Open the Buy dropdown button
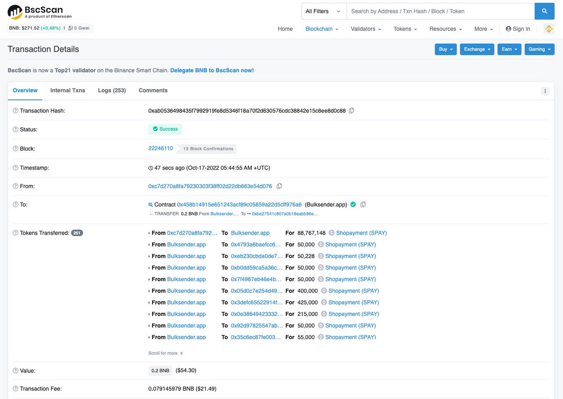The width and height of the screenshot is (563, 399). click(x=446, y=49)
